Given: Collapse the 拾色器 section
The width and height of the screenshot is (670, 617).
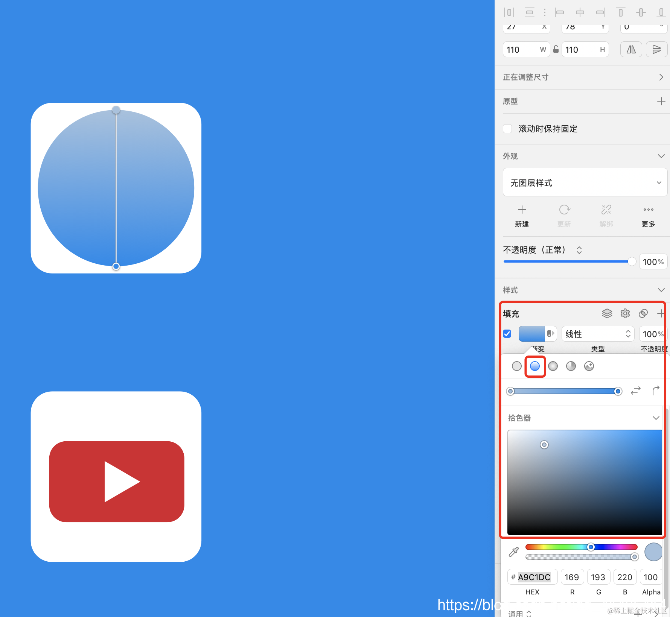Looking at the screenshot, I should point(656,418).
